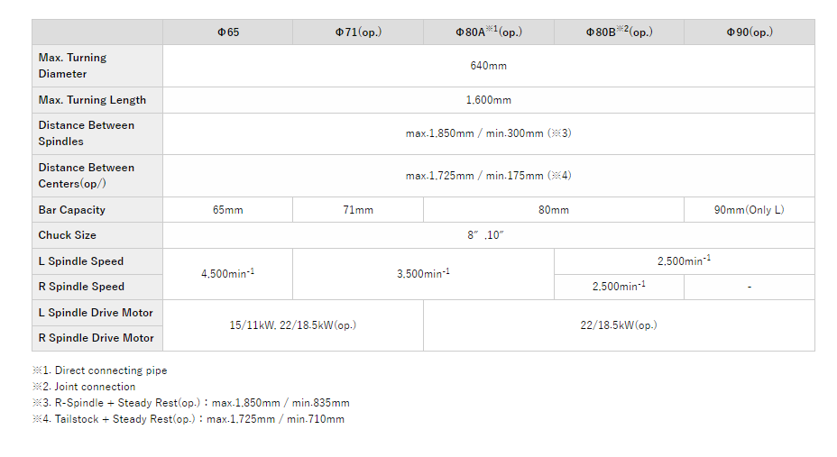
Task: Click the 1,600mm turning length value
Action: coord(488,100)
